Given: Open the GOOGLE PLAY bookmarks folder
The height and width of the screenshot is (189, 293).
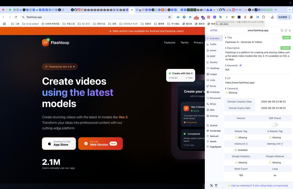Looking at the screenshot, I should coord(129,24).
